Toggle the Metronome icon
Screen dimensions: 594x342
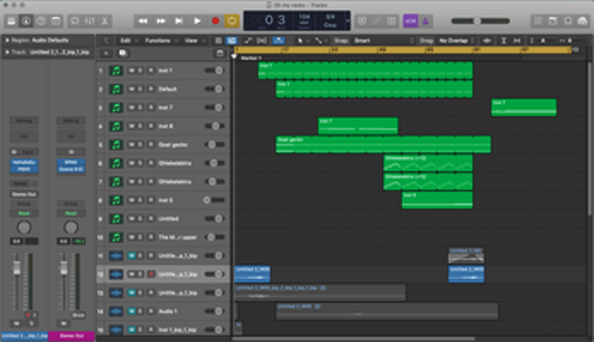425,21
